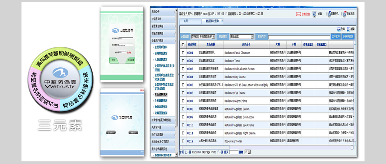Toggle the select-all checkbox in table header
This screenshot has height=164, width=386.
click(x=183, y=45)
